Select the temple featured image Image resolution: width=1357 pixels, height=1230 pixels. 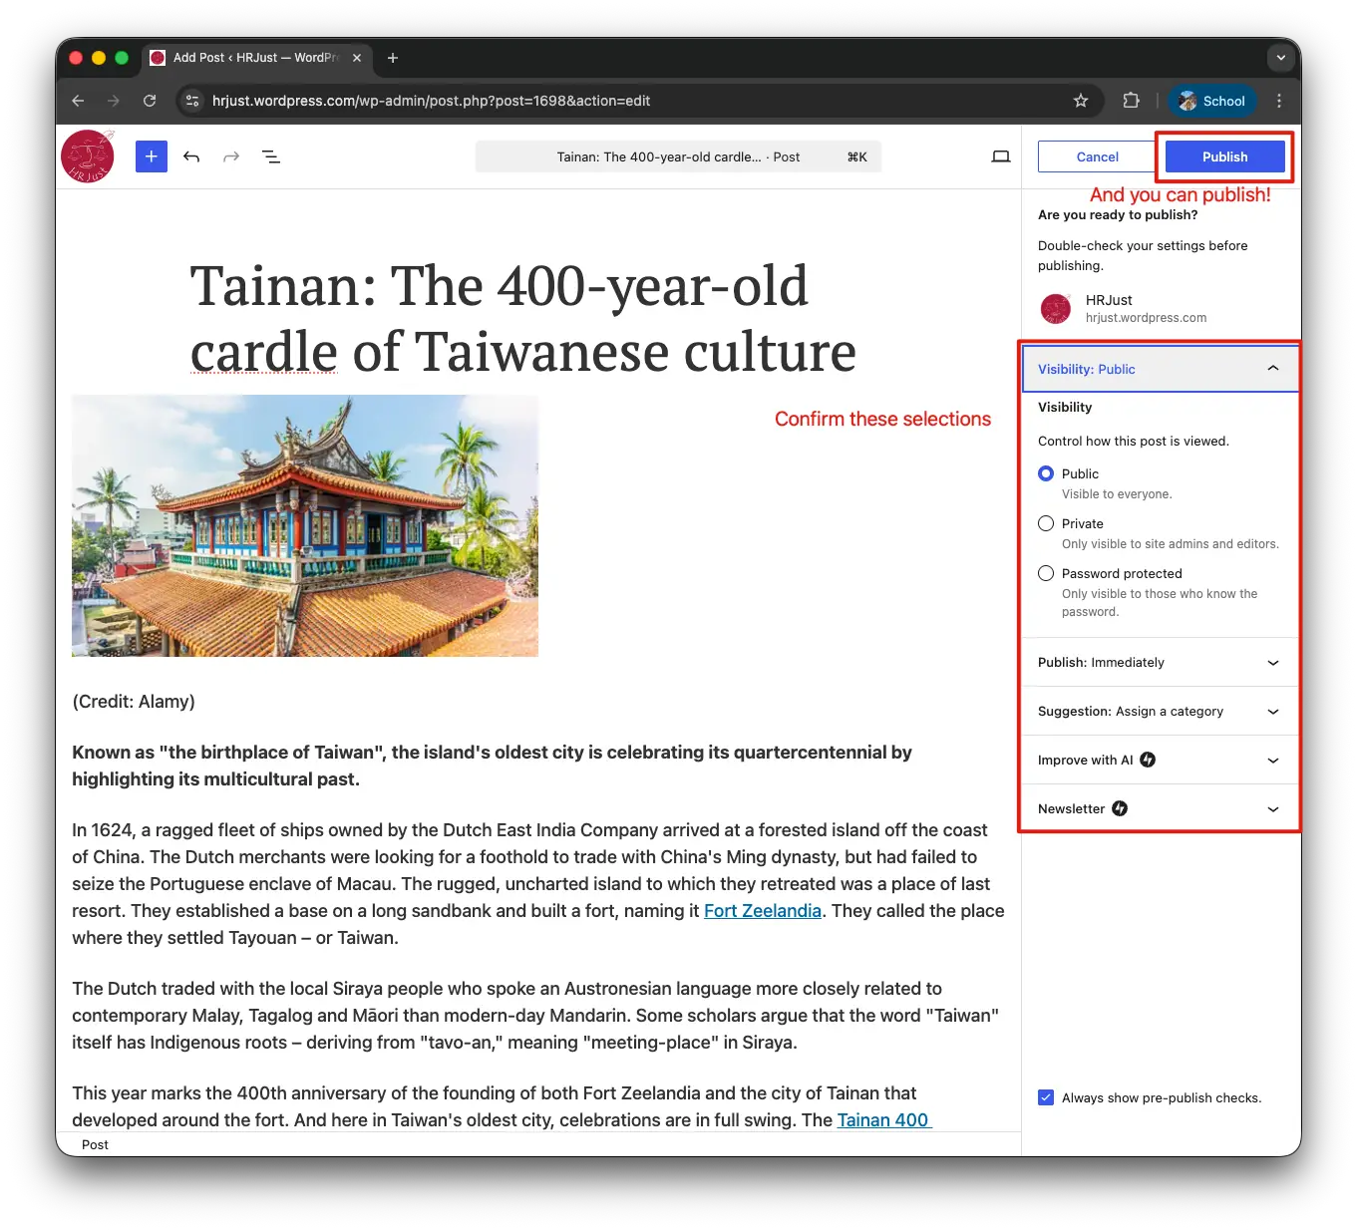coord(305,525)
